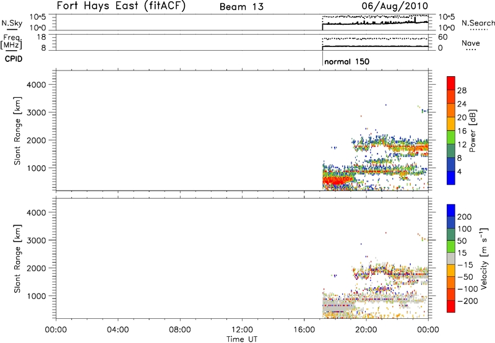
Task: Click the 'Power [dB]' color bar title
Action: point(472,131)
